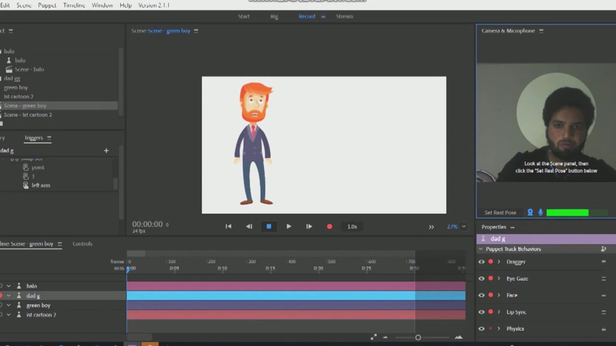
Task: Disarm the Eye Gaze record dot
Action: (490, 279)
